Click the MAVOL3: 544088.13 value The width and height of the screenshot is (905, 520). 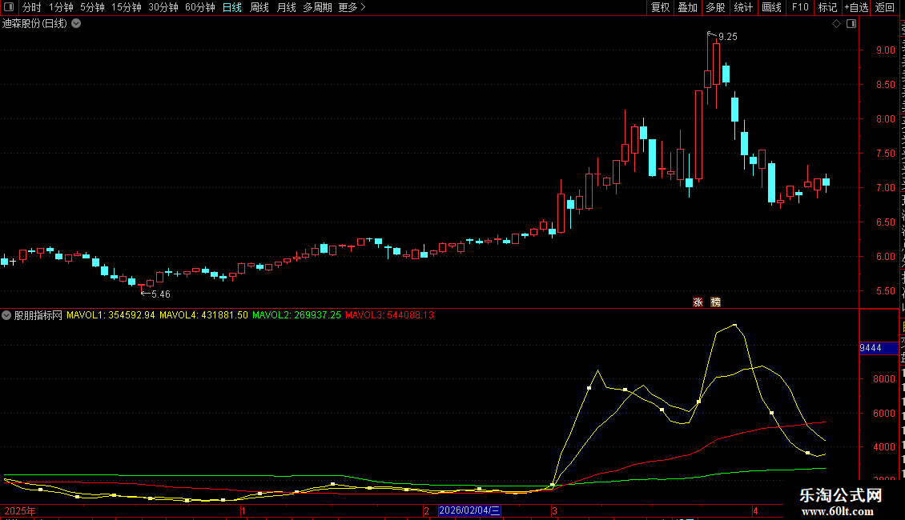pos(389,315)
